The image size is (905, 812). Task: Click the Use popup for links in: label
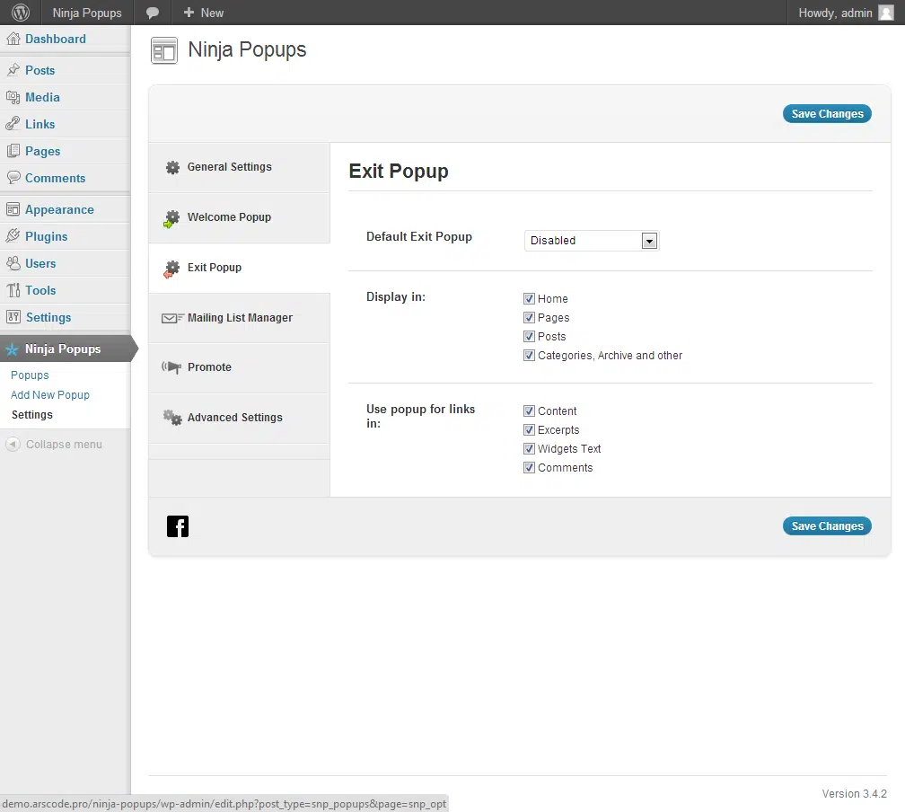point(421,416)
